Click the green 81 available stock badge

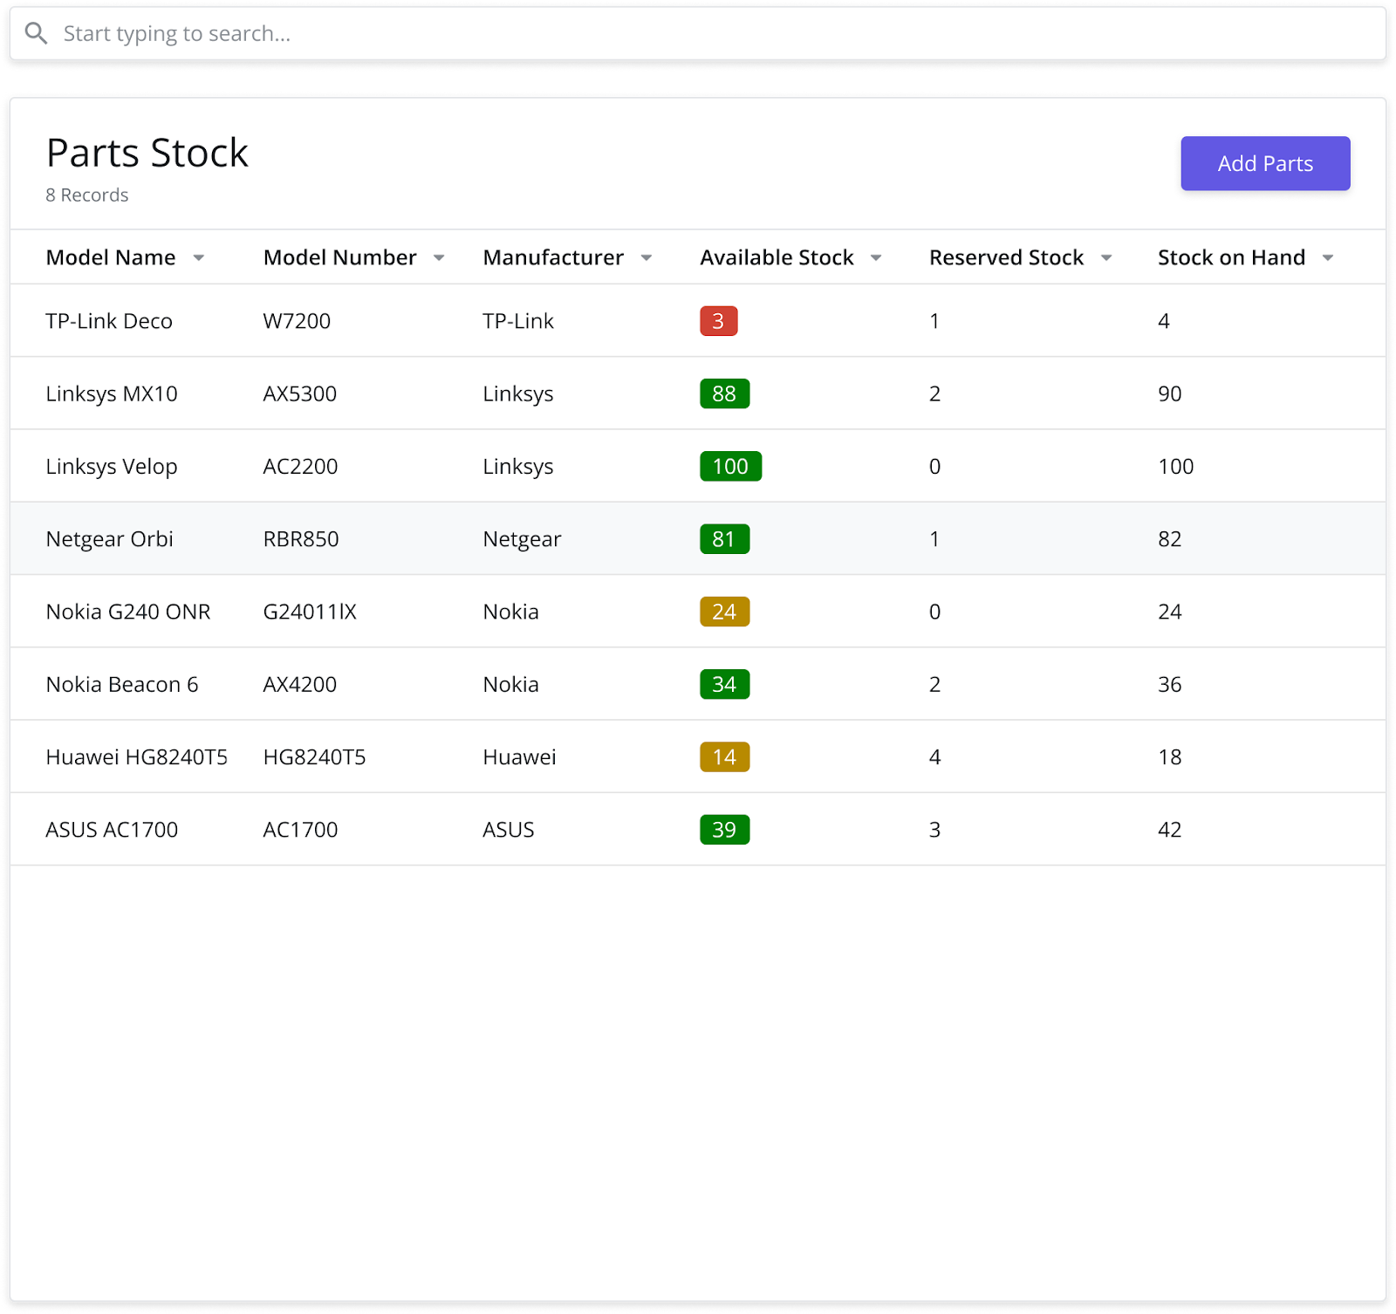(x=725, y=538)
